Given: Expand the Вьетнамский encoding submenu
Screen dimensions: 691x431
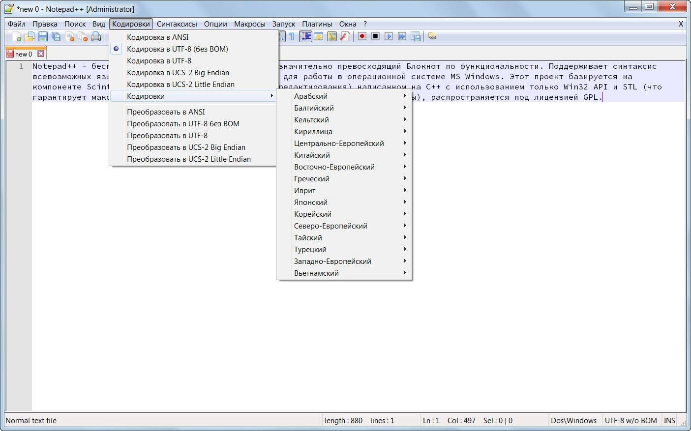Looking at the screenshot, I should (x=344, y=273).
